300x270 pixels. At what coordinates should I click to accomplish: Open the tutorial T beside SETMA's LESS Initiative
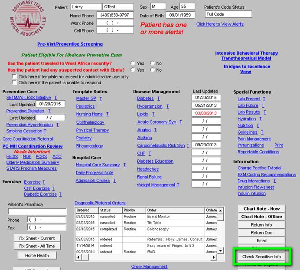(x=55, y=98)
